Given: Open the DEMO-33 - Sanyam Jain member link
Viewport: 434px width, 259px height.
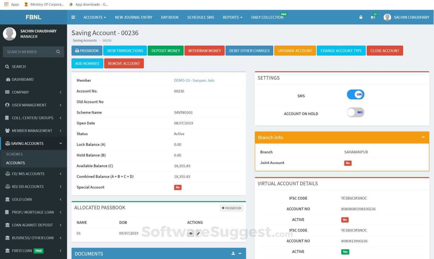Looking at the screenshot, I should [x=194, y=80].
